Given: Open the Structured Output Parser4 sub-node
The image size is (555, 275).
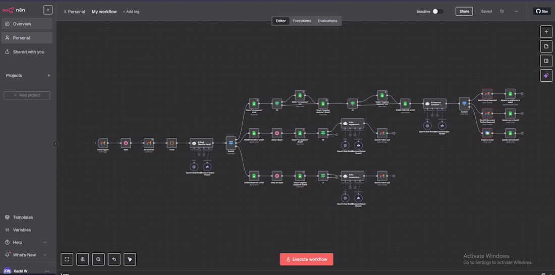Looking at the screenshot, I should click(x=207, y=167).
